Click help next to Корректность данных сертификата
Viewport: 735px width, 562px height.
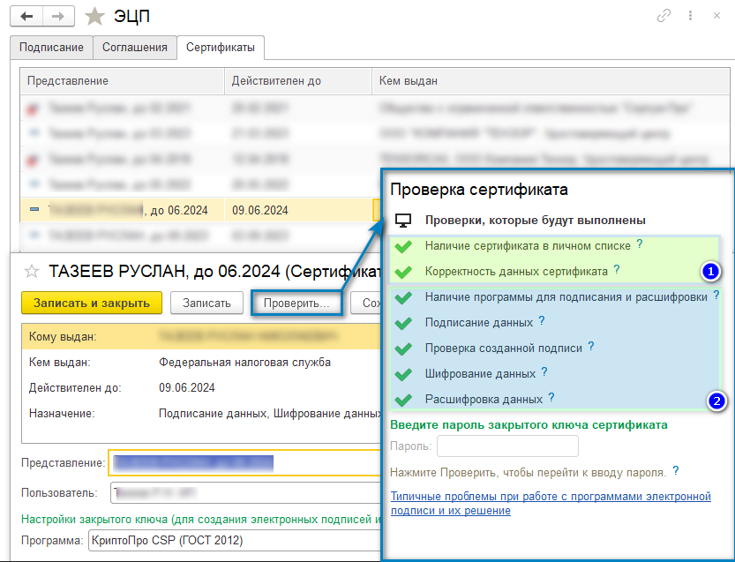[616, 270]
